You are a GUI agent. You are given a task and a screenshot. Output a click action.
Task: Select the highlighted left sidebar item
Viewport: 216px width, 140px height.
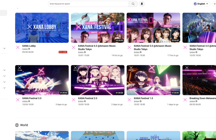pos(3,13)
